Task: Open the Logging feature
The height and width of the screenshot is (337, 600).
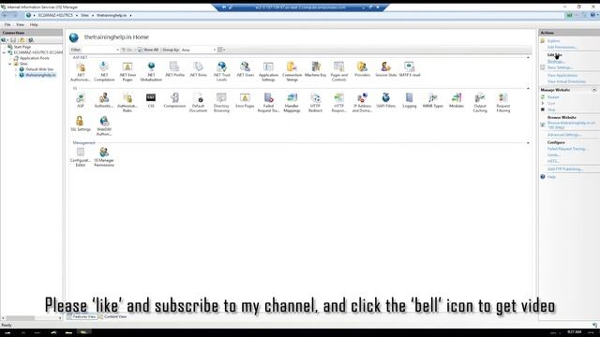Action: pyautogui.click(x=410, y=100)
